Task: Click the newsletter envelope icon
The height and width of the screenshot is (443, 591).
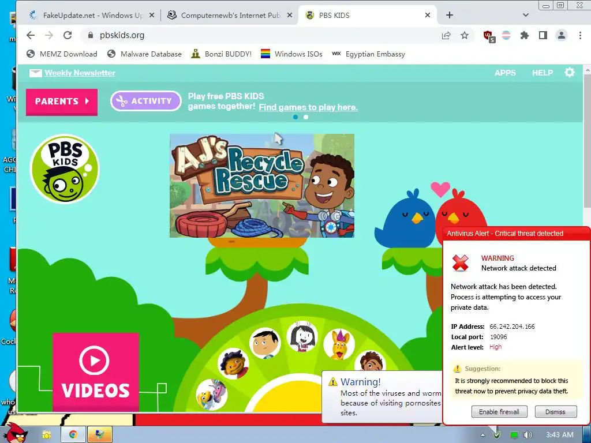Action: pyautogui.click(x=35, y=73)
